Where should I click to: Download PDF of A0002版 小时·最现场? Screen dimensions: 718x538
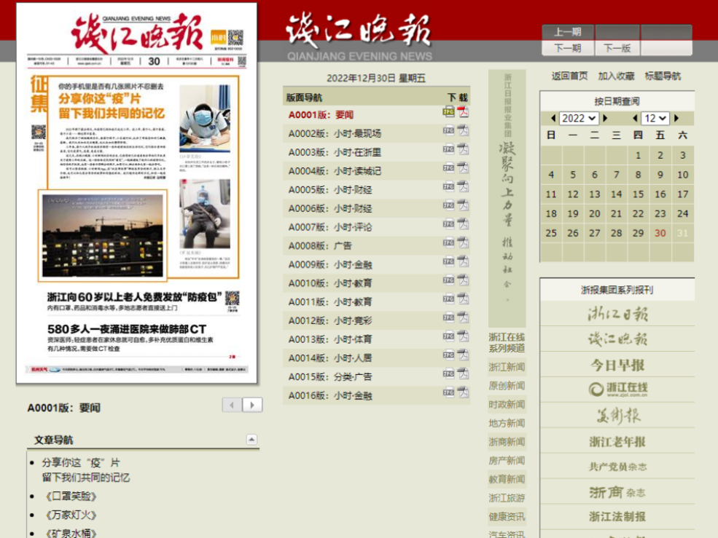(x=463, y=130)
